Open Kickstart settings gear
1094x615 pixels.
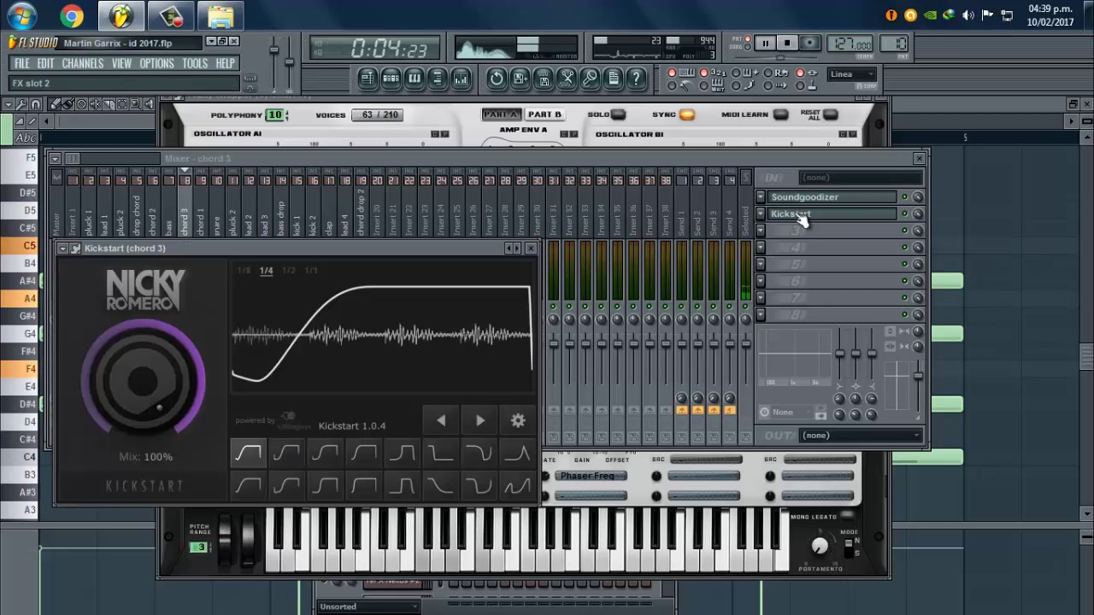[x=518, y=420]
